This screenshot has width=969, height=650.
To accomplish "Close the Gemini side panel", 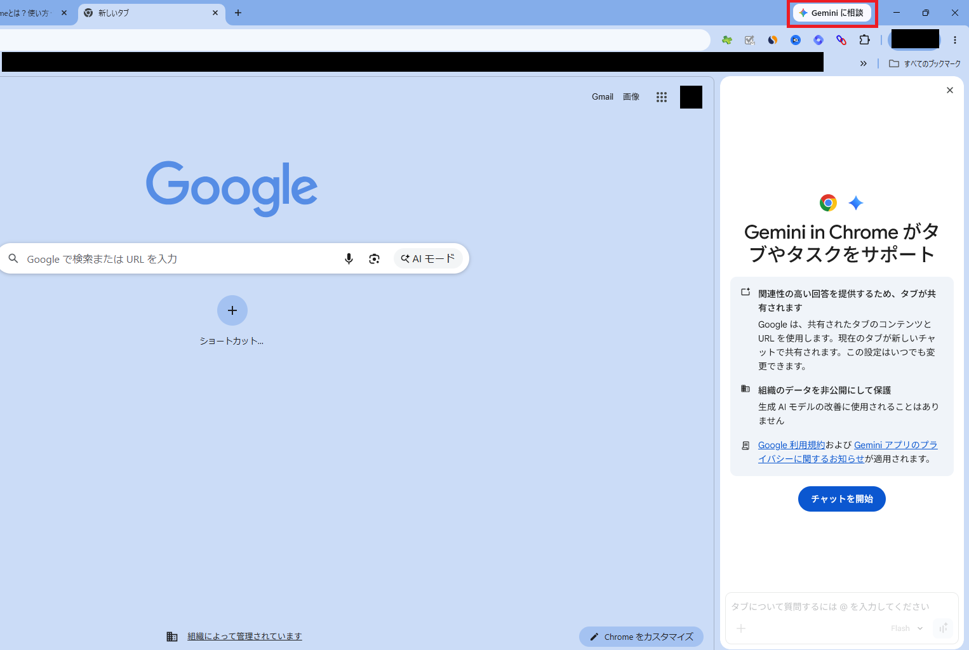I will coord(950,90).
